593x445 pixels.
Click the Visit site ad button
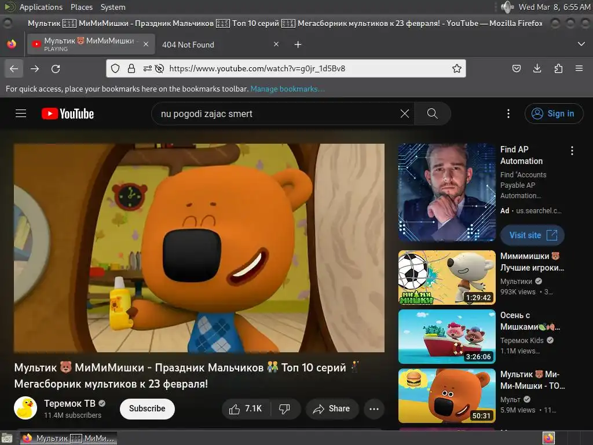point(532,235)
